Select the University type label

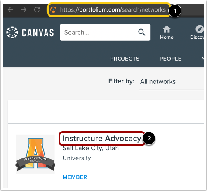pyautogui.click(x=77, y=158)
